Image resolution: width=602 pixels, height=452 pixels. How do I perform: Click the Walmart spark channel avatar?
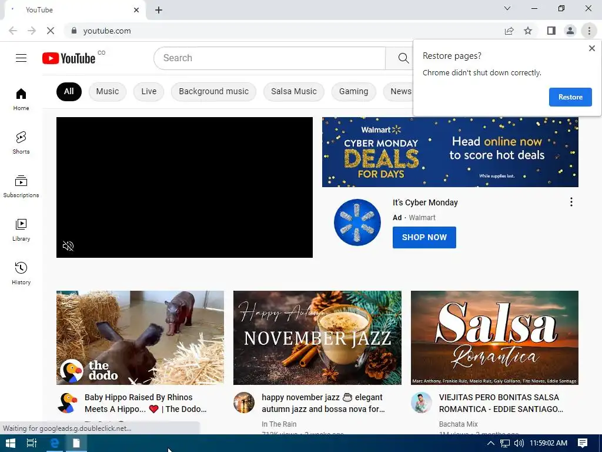click(357, 222)
